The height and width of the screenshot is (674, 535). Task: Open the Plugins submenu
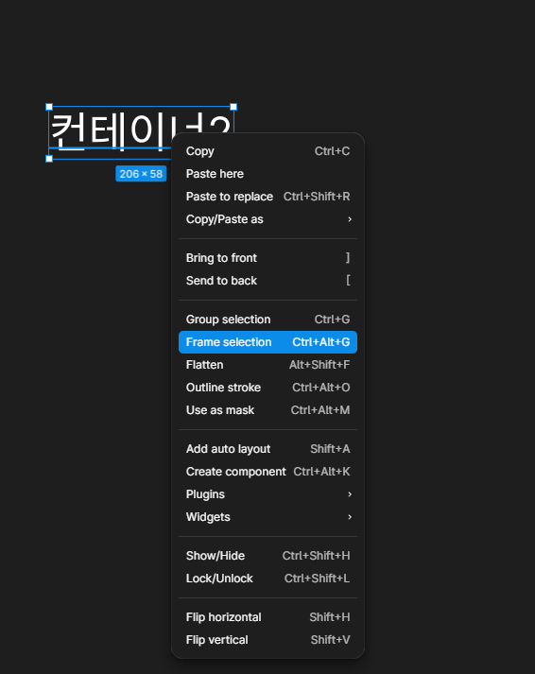(267, 494)
